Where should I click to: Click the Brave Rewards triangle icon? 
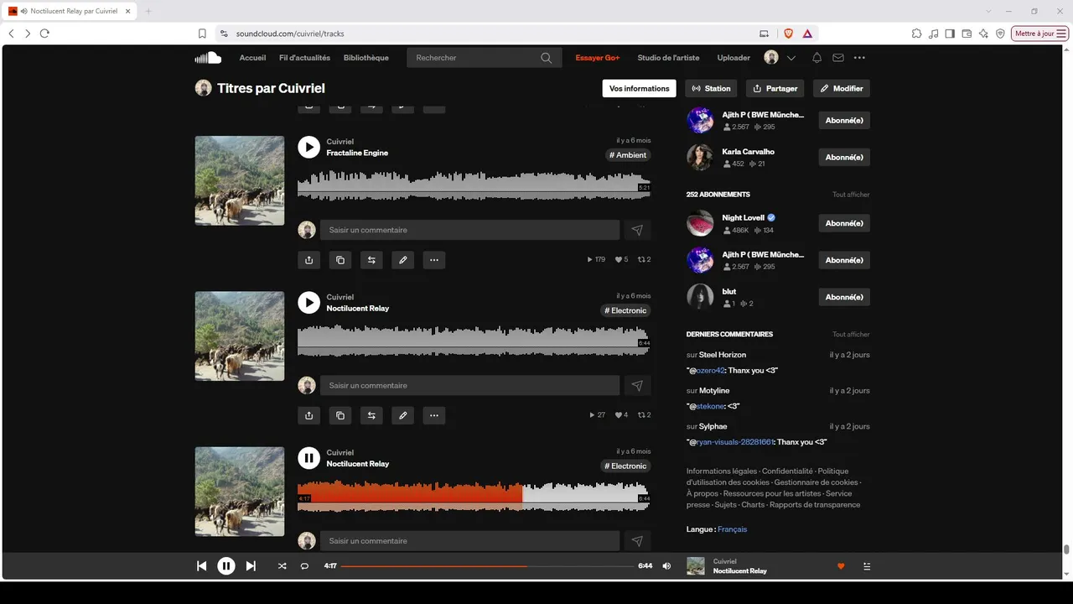coord(807,34)
